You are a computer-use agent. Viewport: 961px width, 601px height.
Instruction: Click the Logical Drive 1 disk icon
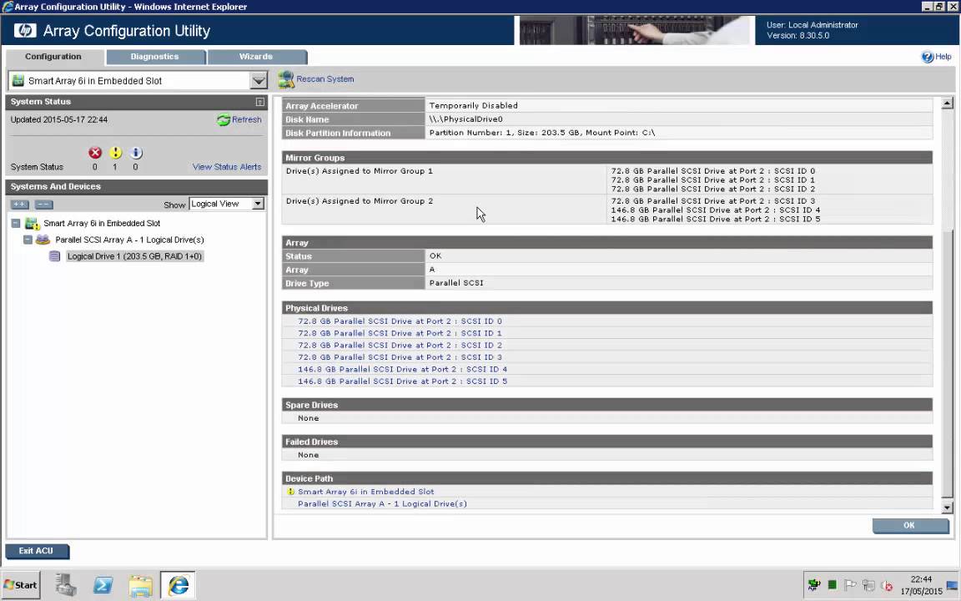click(54, 256)
